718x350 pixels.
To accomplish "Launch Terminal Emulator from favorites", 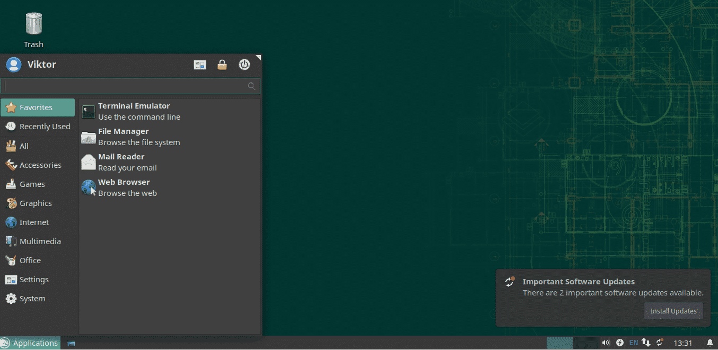I will coord(170,111).
